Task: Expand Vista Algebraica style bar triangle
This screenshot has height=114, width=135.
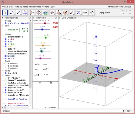Action: (x=3, y=18)
